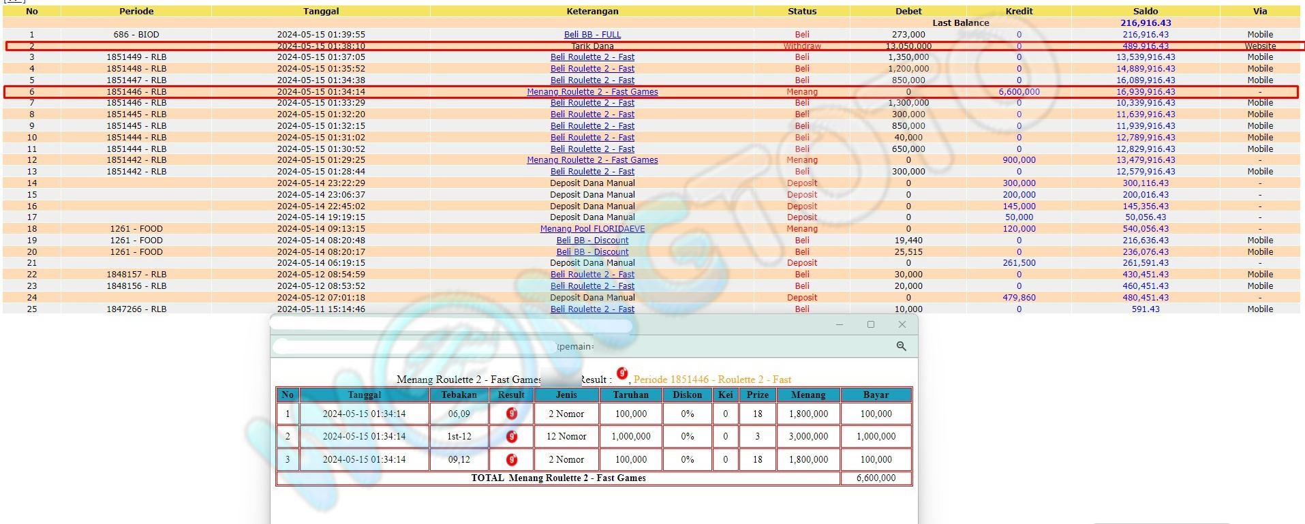Open the Beli BB - FULL link

coord(592,35)
